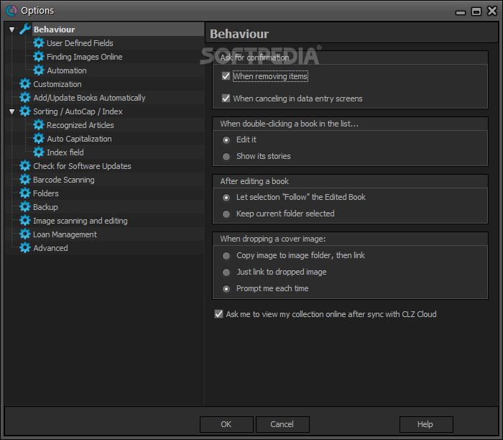Select Copy image to image folder, then link
Screen dimensions: 503x440
[226, 256]
